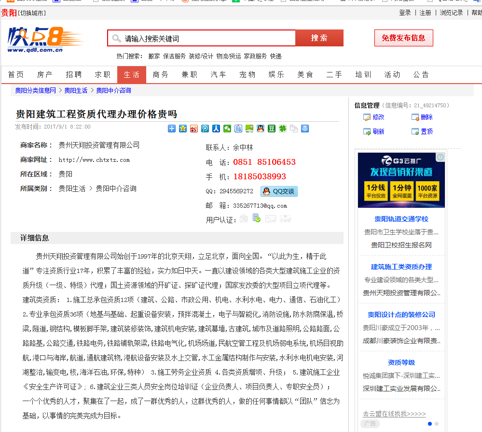Share to QQ penguin icon in share bar
Screen dimensions: 482x432
261,129
